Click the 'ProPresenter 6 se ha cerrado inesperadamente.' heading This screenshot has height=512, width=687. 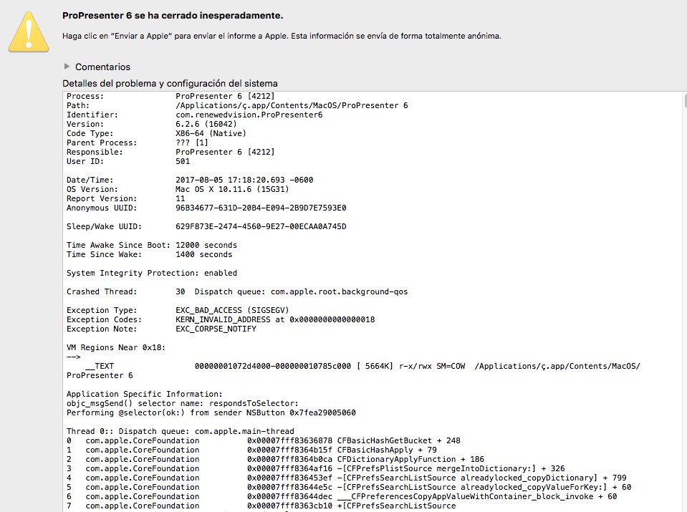[x=173, y=15]
